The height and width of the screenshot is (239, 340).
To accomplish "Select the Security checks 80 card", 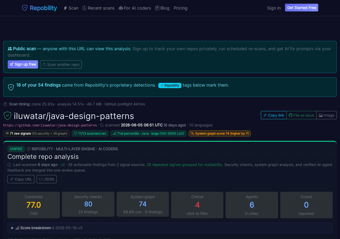I will [x=88, y=204].
